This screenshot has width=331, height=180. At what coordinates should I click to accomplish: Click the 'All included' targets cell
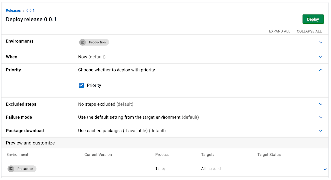pos(211,169)
